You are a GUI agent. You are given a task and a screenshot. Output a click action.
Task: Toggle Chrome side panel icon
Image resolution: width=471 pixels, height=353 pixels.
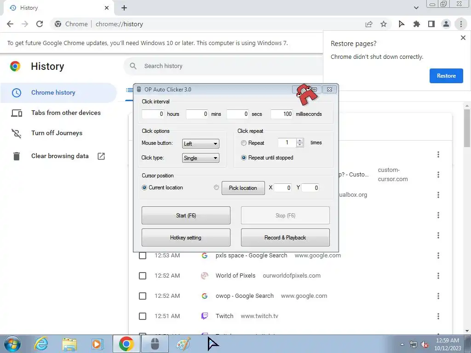[431, 24]
